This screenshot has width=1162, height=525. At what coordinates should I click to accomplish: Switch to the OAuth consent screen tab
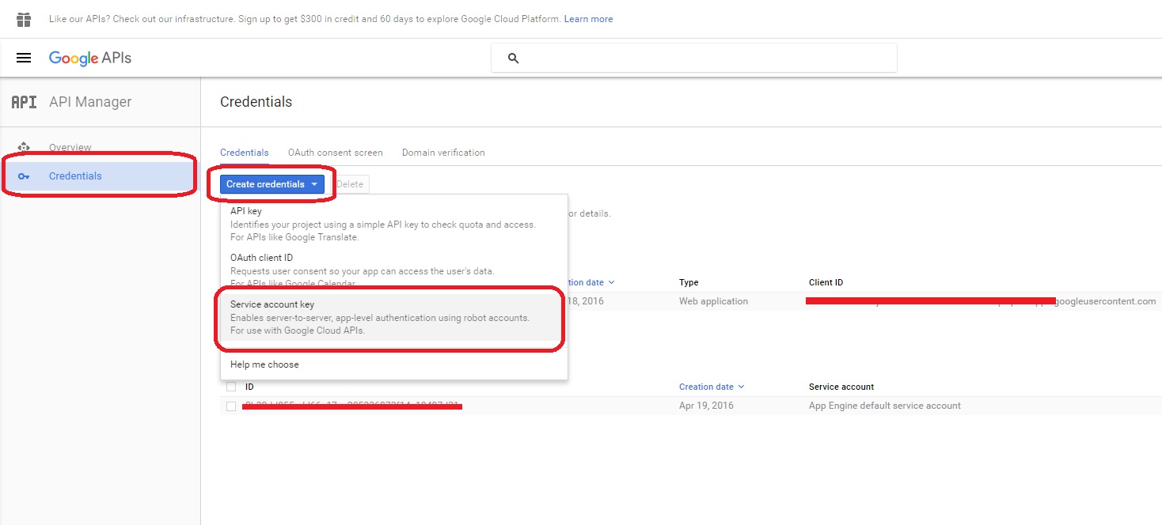click(x=336, y=153)
